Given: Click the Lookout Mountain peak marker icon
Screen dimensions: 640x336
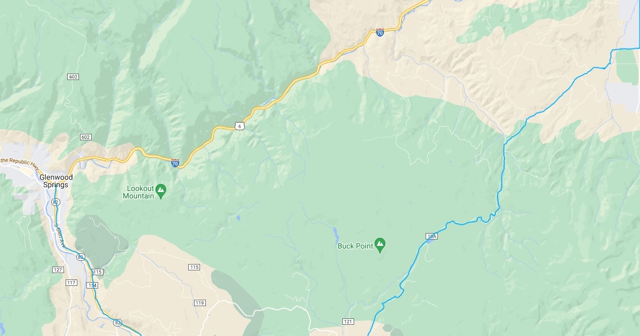Looking at the screenshot, I should pyautogui.click(x=161, y=189).
